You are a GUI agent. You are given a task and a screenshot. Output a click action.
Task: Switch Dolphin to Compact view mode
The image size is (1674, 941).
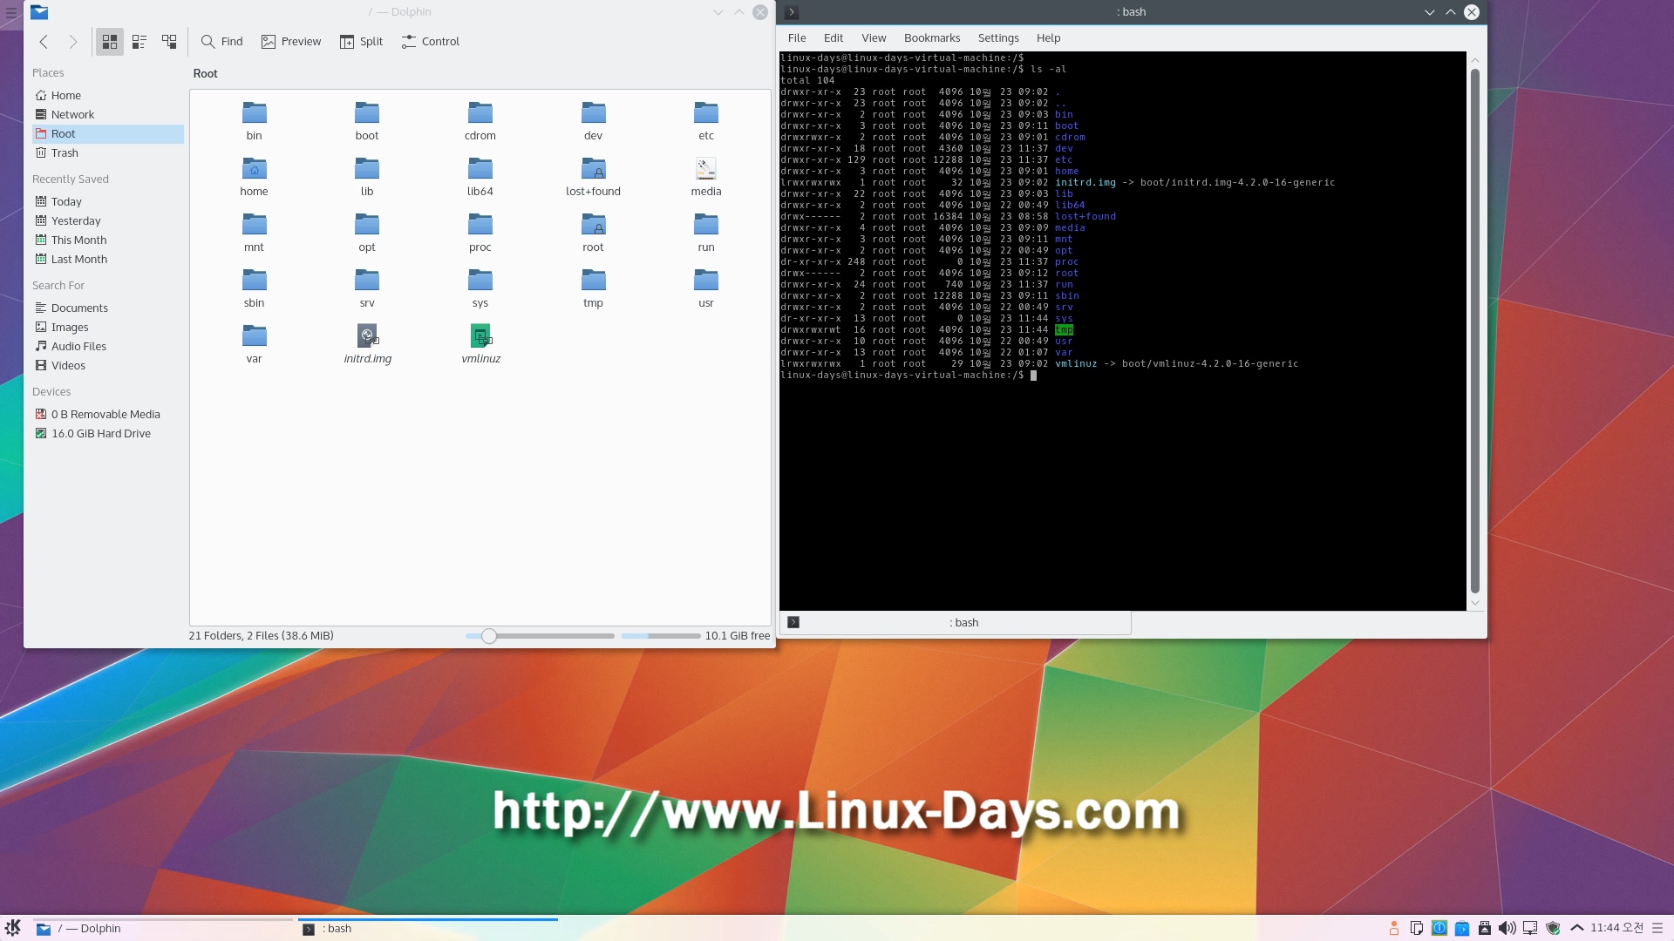(x=139, y=42)
